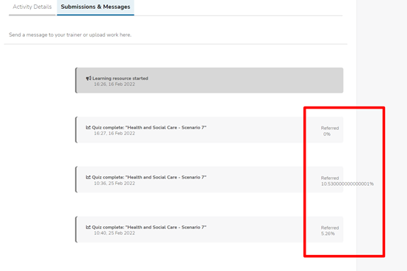Click the '16:26, 16 Feb 2022' timestamp
This screenshot has width=407, height=271.
pos(114,84)
